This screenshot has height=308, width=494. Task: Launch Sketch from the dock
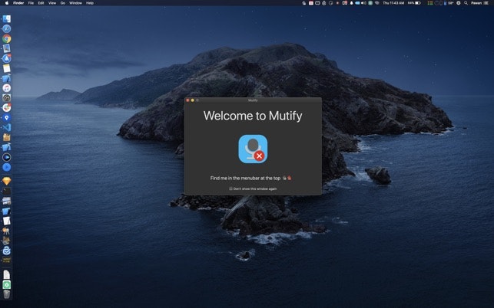7,181
